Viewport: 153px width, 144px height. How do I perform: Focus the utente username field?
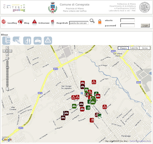[128, 20]
